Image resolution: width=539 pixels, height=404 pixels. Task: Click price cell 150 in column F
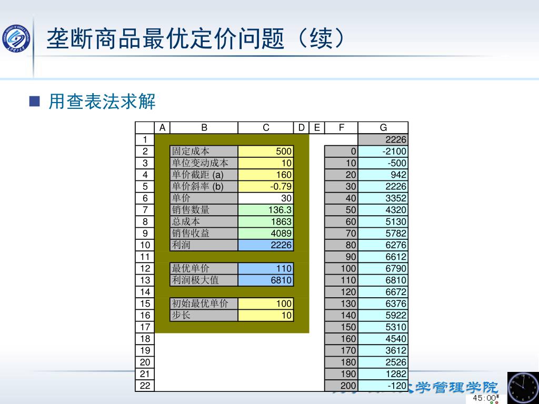pyautogui.click(x=341, y=327)
